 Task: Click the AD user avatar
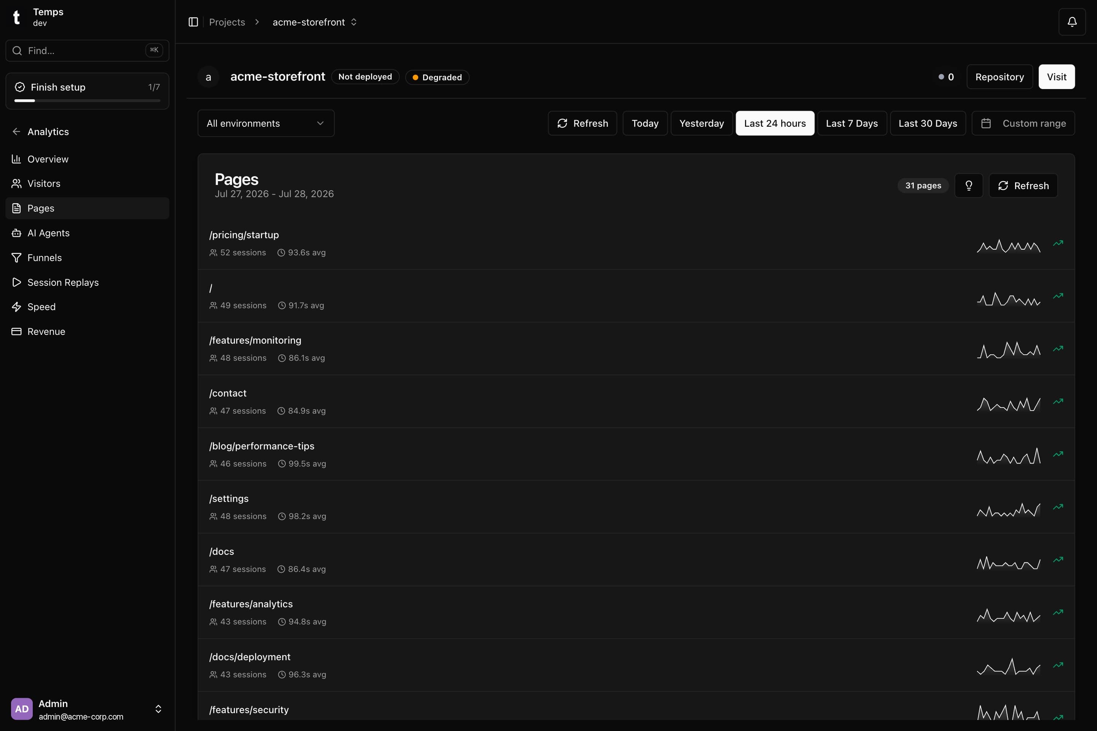(x=22, y=709)
